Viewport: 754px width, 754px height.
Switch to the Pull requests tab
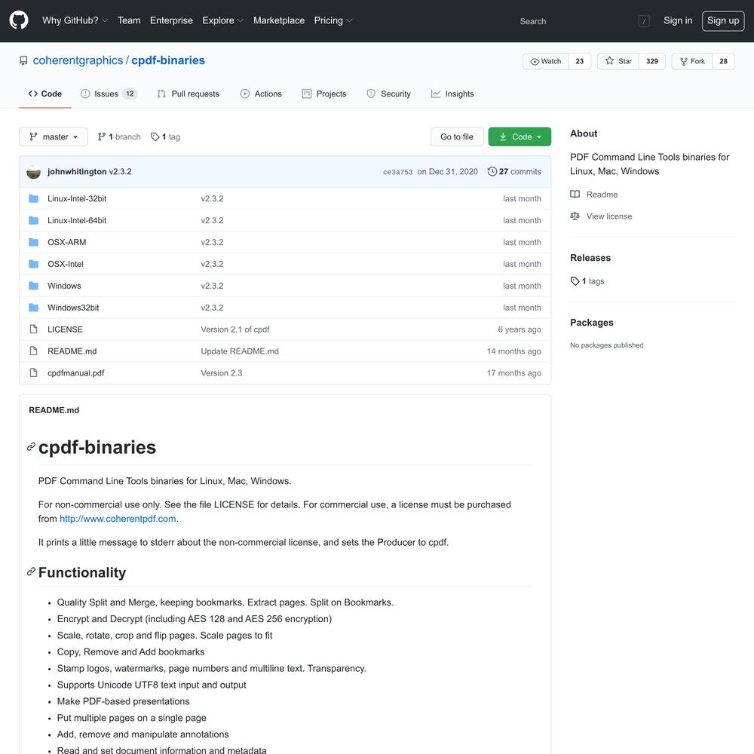click(188, 93)
